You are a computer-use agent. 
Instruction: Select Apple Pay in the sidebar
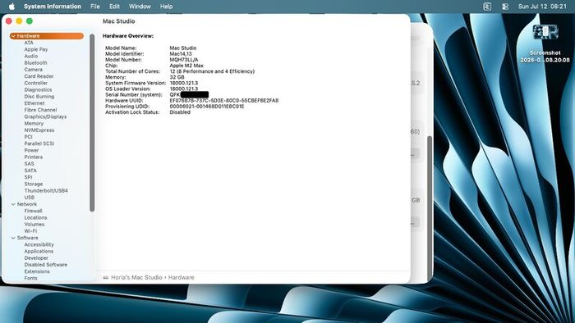click(36, 49)
